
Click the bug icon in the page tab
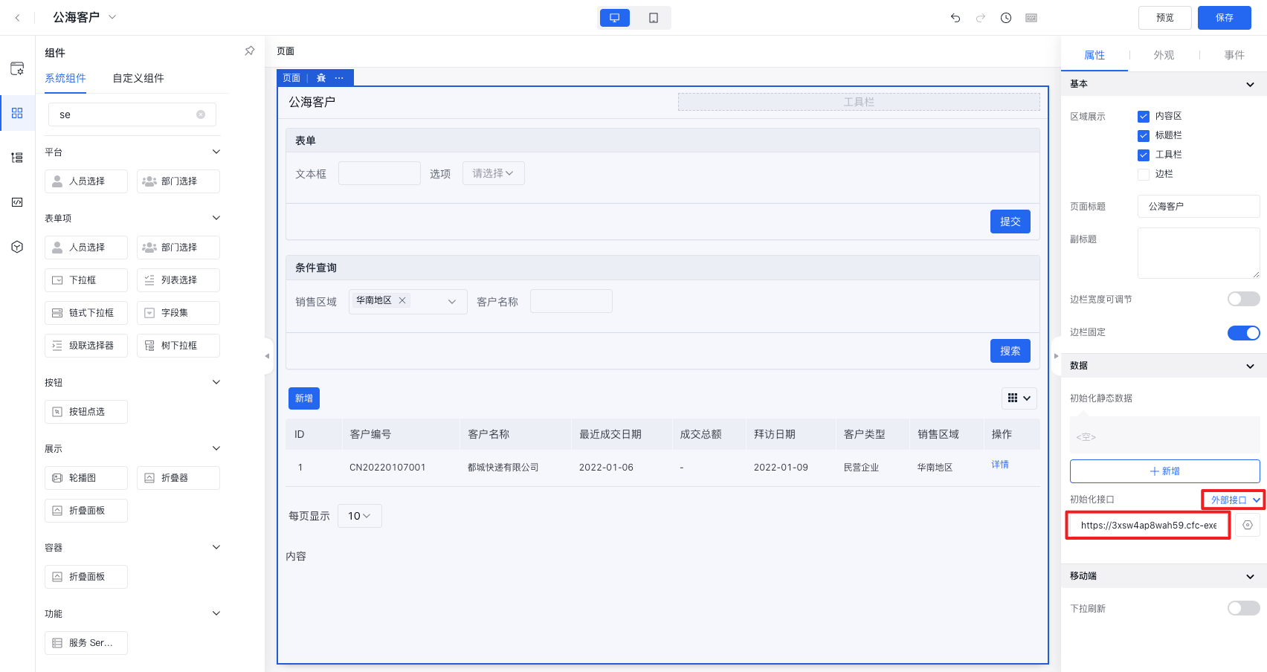coord(321,78)
